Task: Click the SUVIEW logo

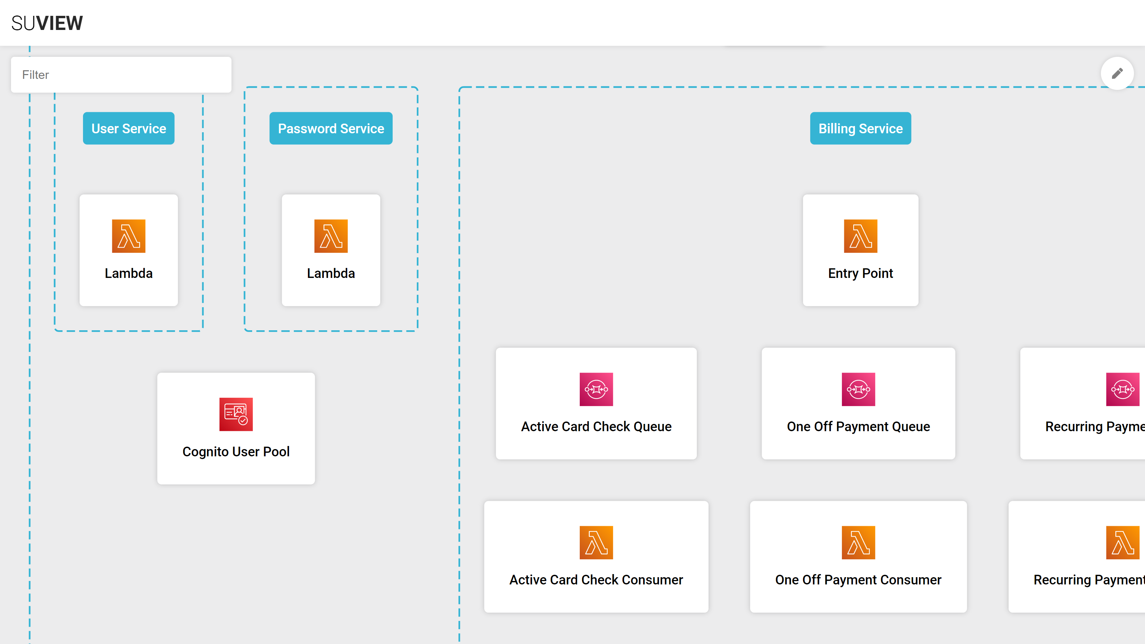Action: [x=47, y=23]
